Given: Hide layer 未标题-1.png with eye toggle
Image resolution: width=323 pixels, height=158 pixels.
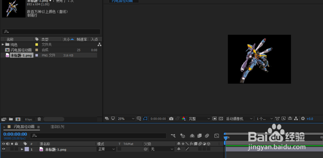Looking at the screenshot, I should tap(4, 149).
